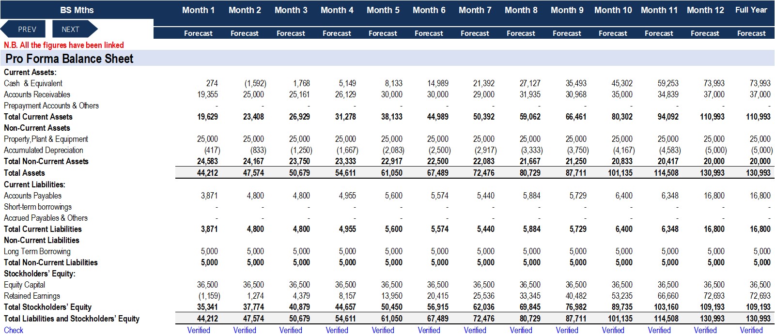This screenshot has height=336, width=775.
Task: Select Month 12 total current liabilities 16,800
Action: 714,229
